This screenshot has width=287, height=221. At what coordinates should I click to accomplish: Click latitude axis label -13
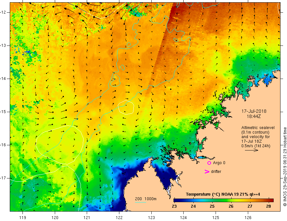click(x=4, y=45)
